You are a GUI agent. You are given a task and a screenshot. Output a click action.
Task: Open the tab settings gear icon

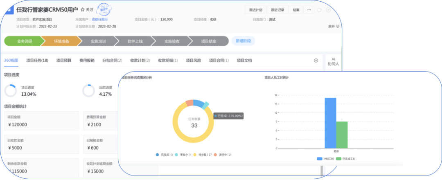click(x=316, y=61)
